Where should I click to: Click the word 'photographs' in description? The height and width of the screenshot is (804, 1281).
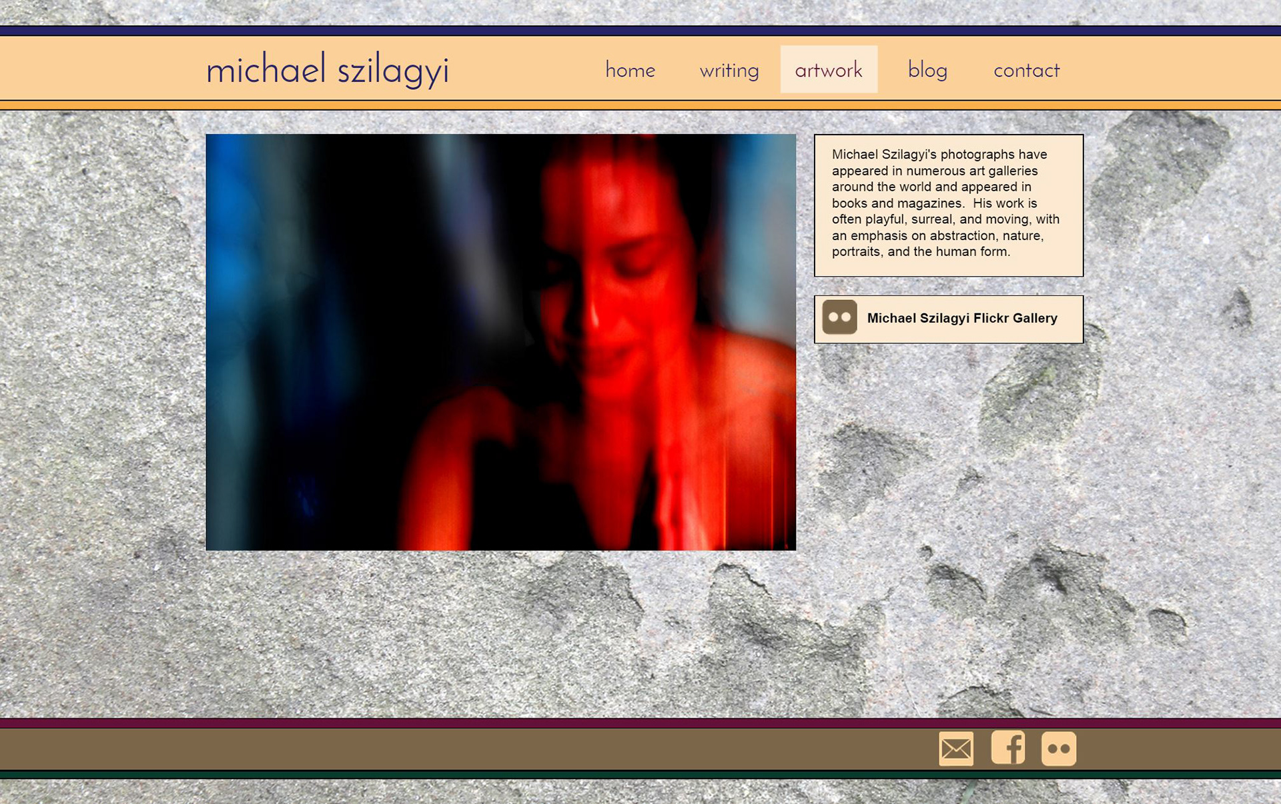point(977,155)
